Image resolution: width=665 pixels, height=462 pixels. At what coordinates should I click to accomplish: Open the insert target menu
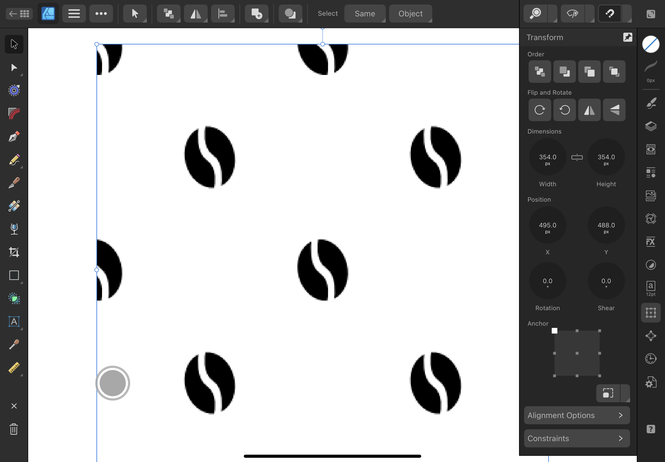(x=256, y=14)
